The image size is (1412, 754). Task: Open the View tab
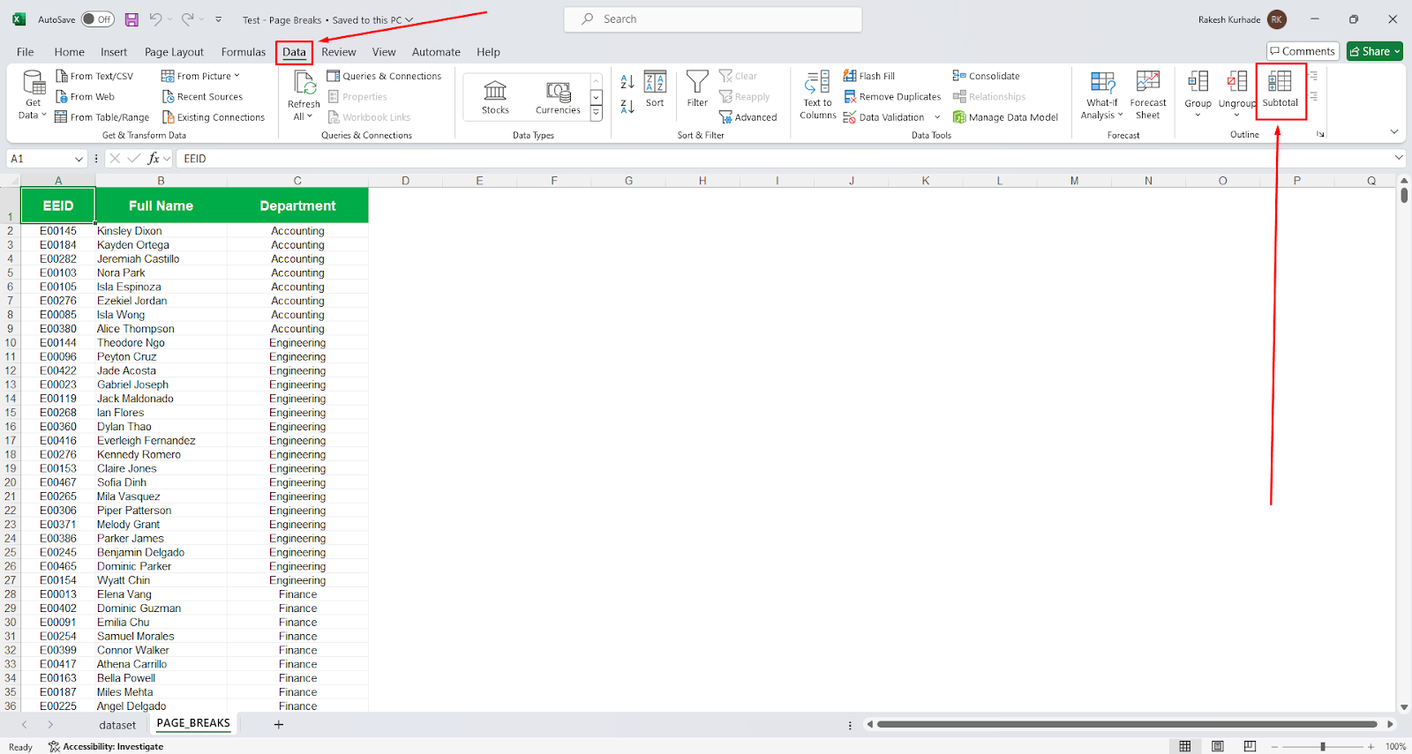[x=384, y=52]
